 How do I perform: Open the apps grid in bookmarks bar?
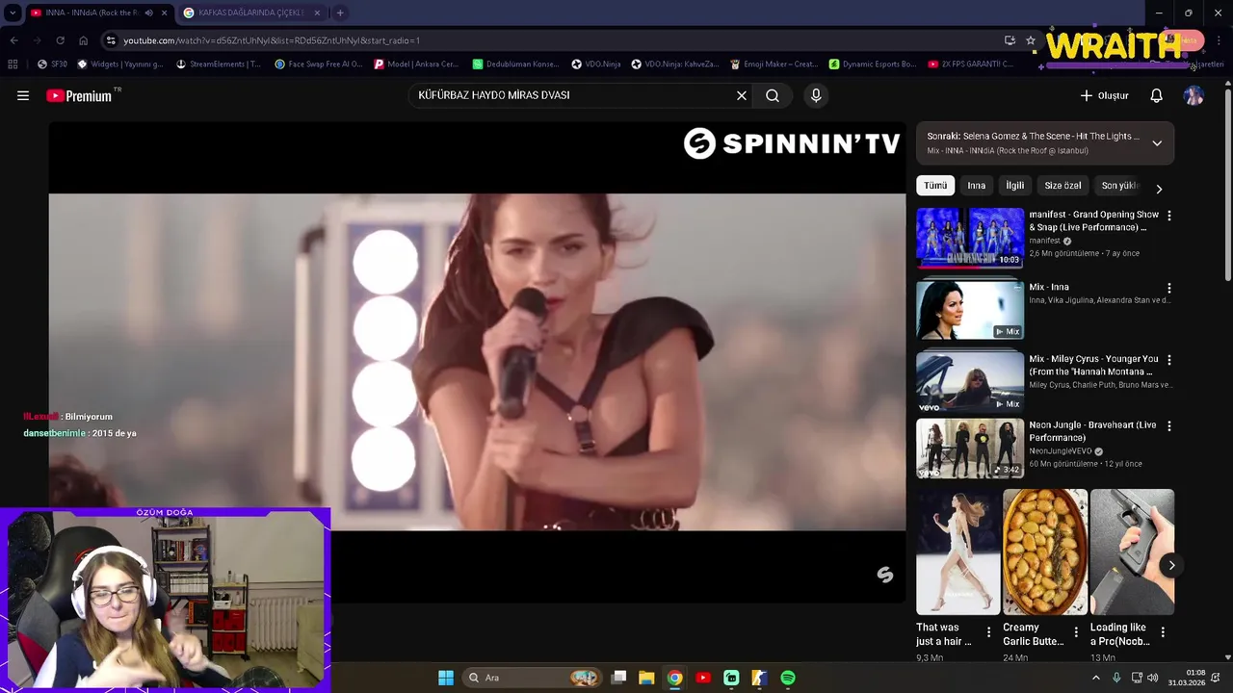(13, 64)
